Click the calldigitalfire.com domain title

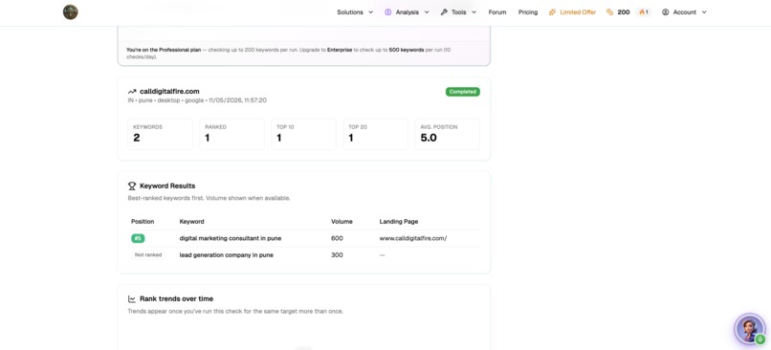[x=169, y=92]
